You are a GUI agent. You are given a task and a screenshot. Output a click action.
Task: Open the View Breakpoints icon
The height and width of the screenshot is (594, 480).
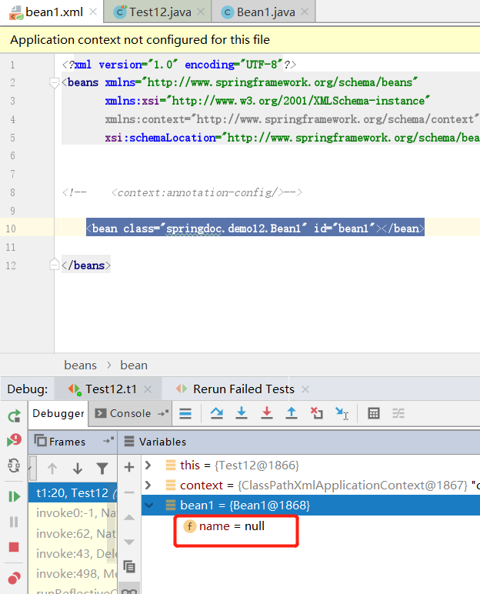point(14,578)
